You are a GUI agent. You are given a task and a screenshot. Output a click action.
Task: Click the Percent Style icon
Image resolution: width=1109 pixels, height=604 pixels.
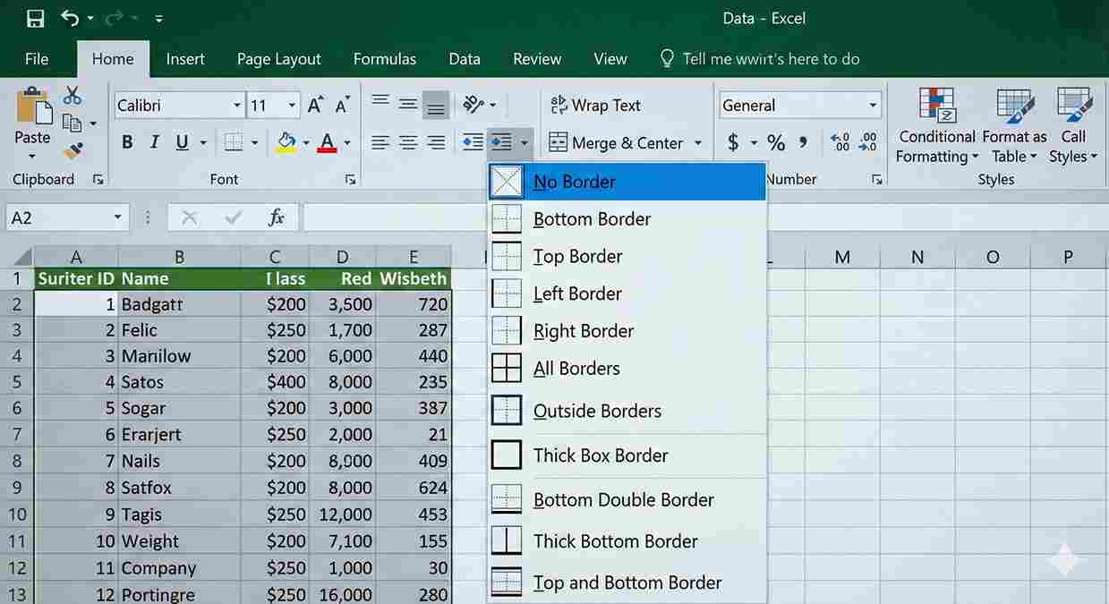(x=775, y=141)
